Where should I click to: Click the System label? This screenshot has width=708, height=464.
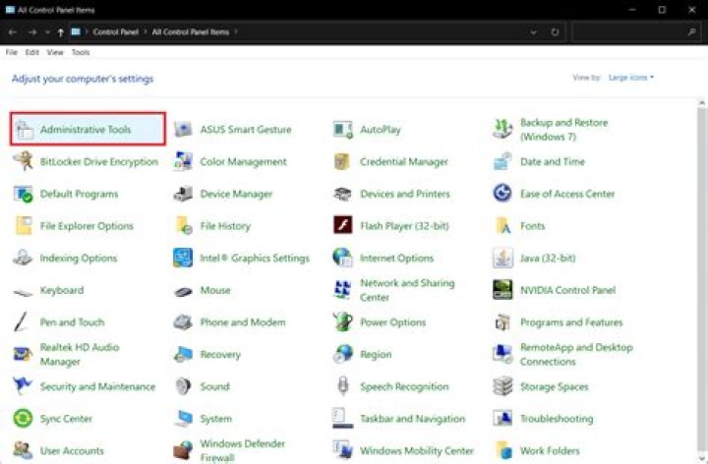click(215, 419)
